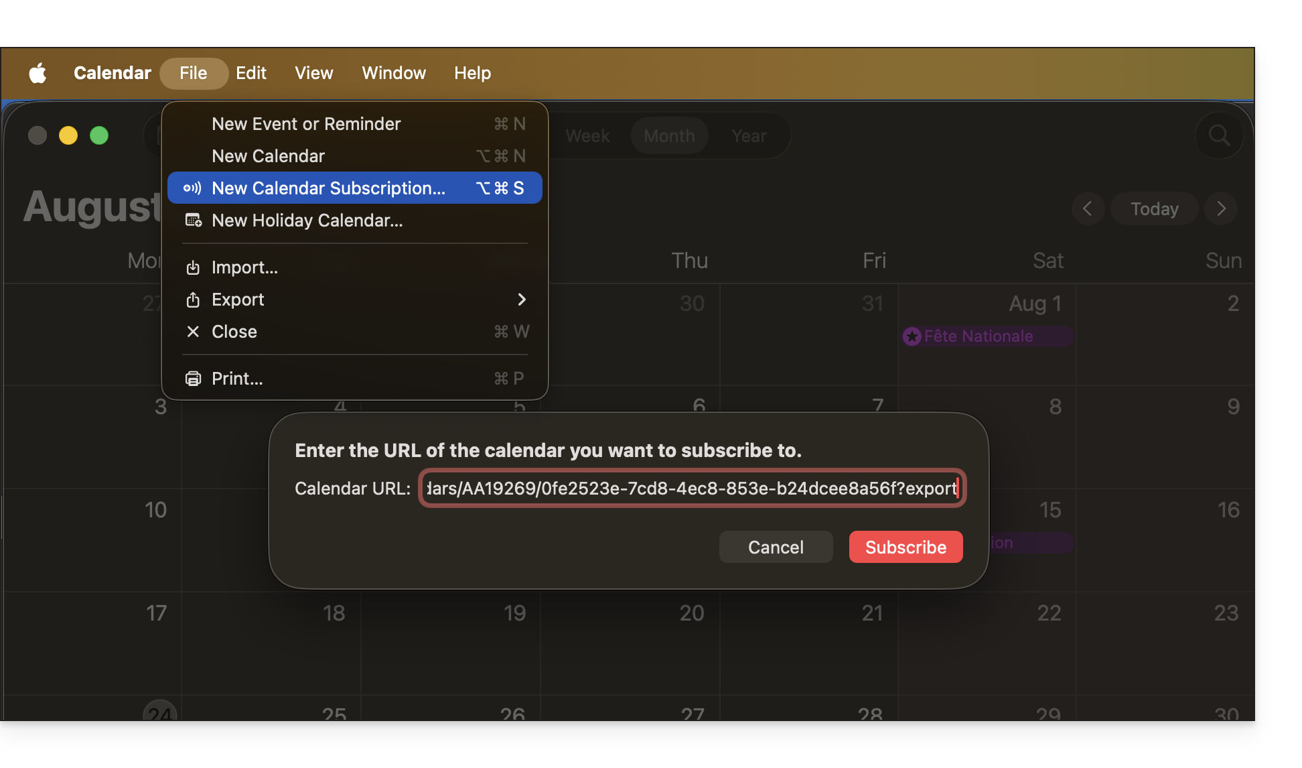Choose New Calendar from File menu
Viewport: 1302px width, 768px height.
tap(354, 156)
